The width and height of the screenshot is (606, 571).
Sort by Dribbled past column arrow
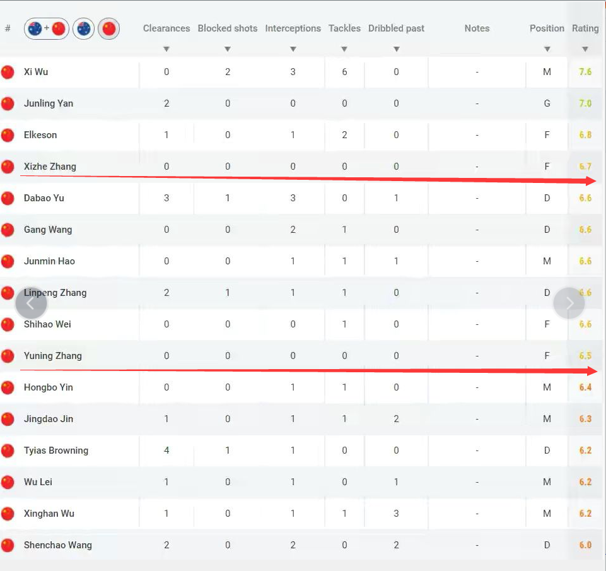click(396, 49)
